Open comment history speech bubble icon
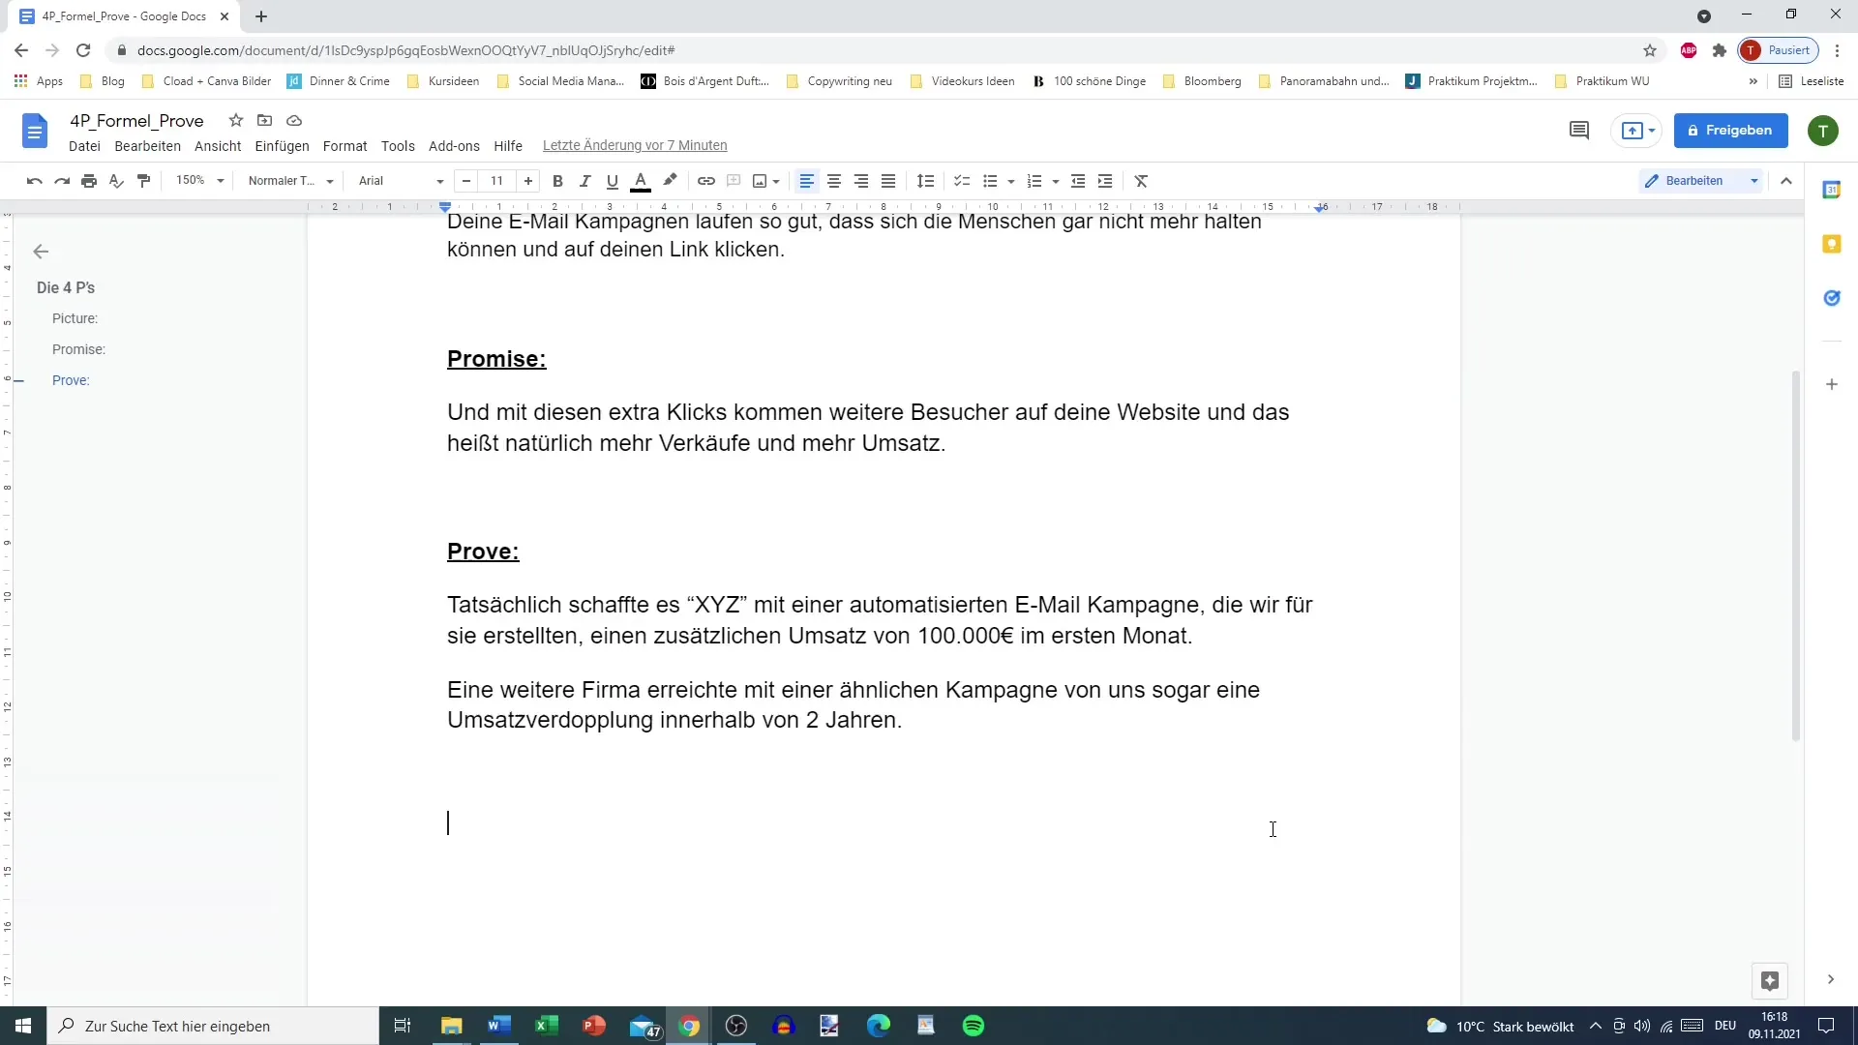This screenshot has height=1045, width=1858. (1579, 131)
